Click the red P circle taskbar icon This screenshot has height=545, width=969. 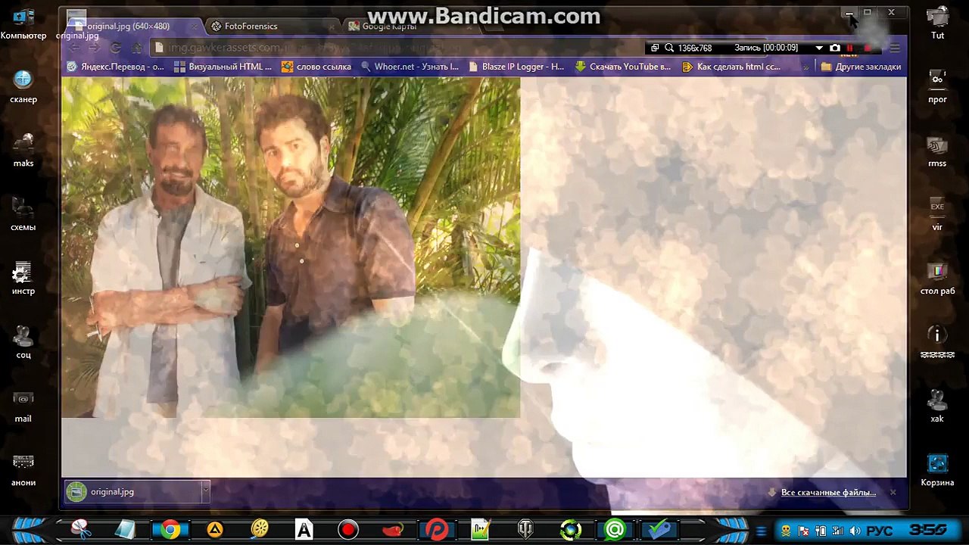coord(437,529)
